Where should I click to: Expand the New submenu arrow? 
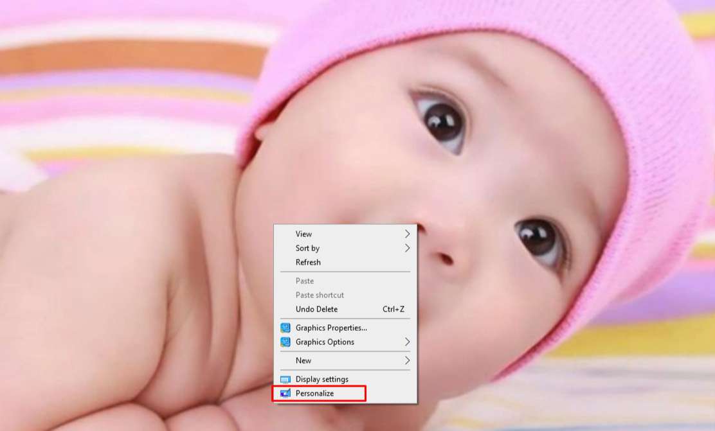[407, 360]
